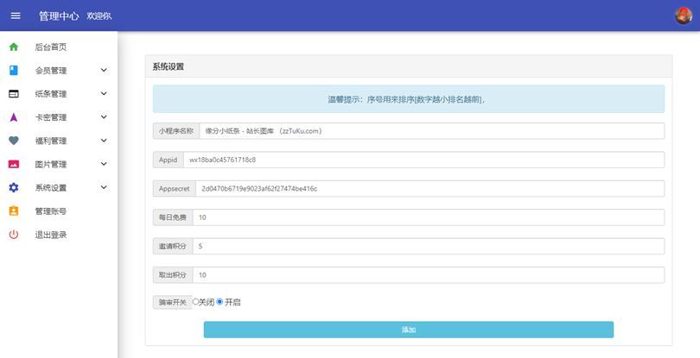Expand the 会员管理 chevron
700x358 pixels.
[x=104, y=71]
